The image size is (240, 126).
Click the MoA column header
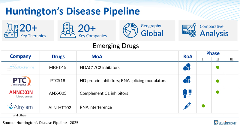(97, 56)
